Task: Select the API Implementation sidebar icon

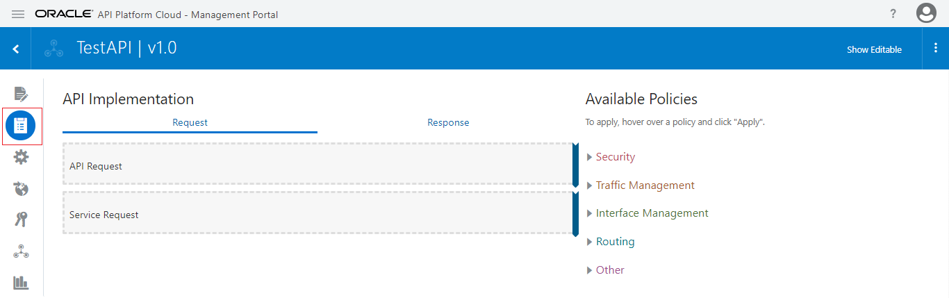Action: click(x=21, y=126)
